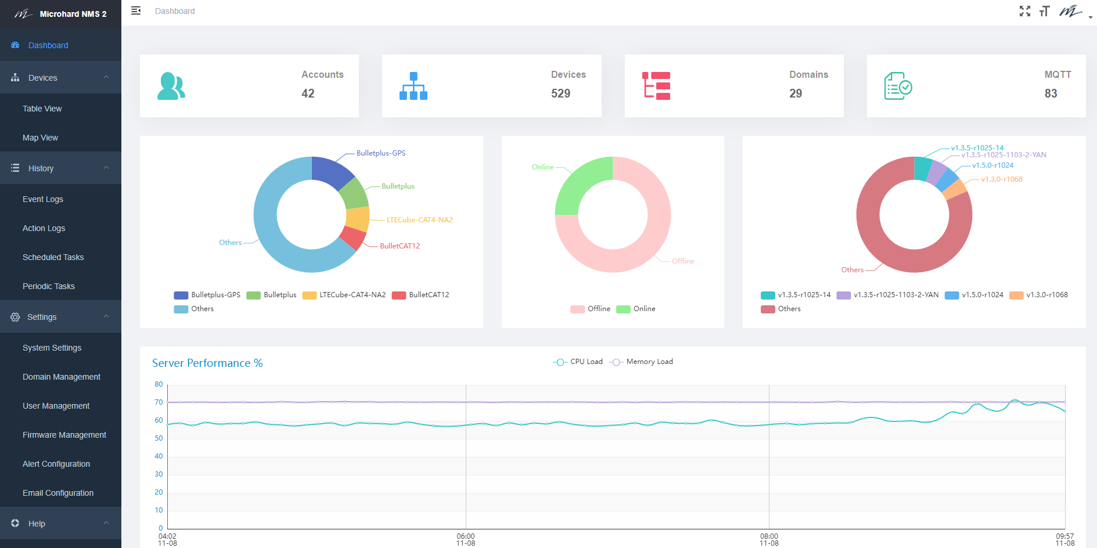Click the 06:00 gridline on performance chart
Screen dimensions: 1097x548
pos(466,457)
